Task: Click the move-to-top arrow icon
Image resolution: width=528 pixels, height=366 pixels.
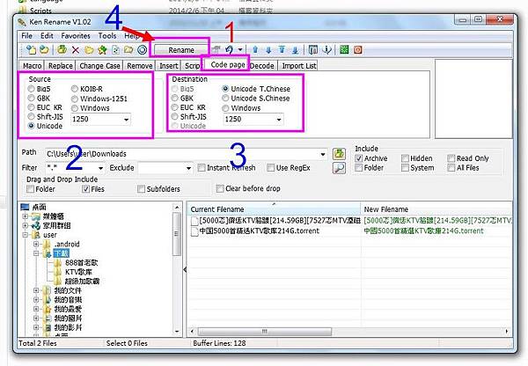Action: point(282,50)
